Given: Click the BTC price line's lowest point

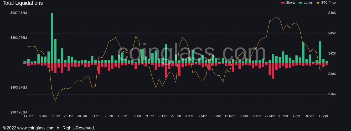Looking at the screenshot, I should tap(55, 101).
